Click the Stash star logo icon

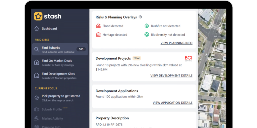(x=38, y=16)
